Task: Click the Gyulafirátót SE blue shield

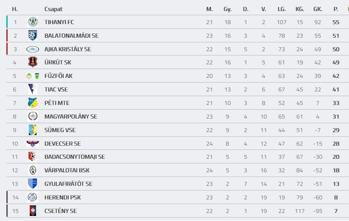Action: click(x=33, y=184)
